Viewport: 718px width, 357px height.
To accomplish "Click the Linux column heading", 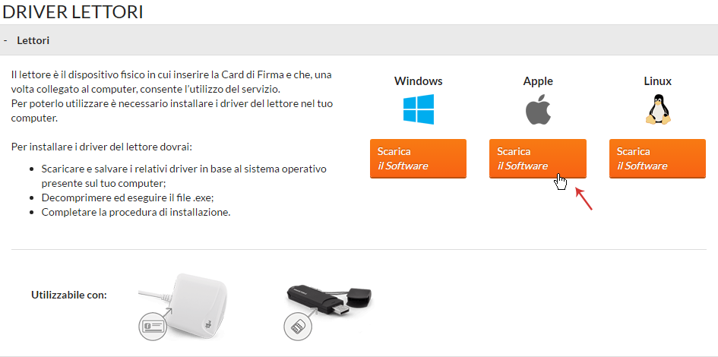I will (657, 81).
